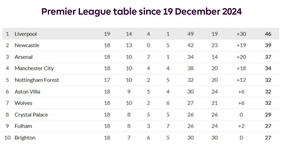Select Nottingham Forest team name

(37, 80)
